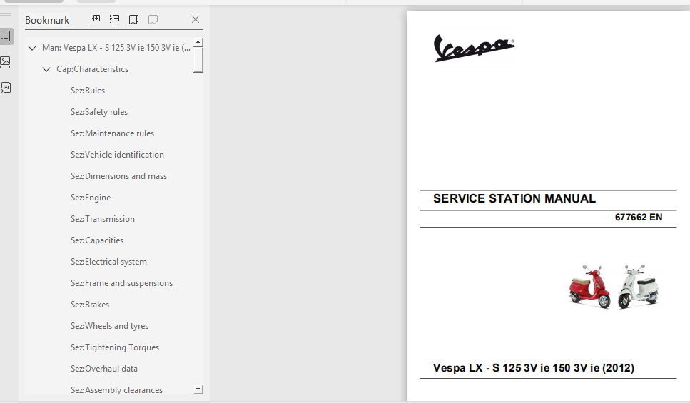Go to Sez:Brakes bookmark
This screenshot has width=690, height=403.
[90, 305]
